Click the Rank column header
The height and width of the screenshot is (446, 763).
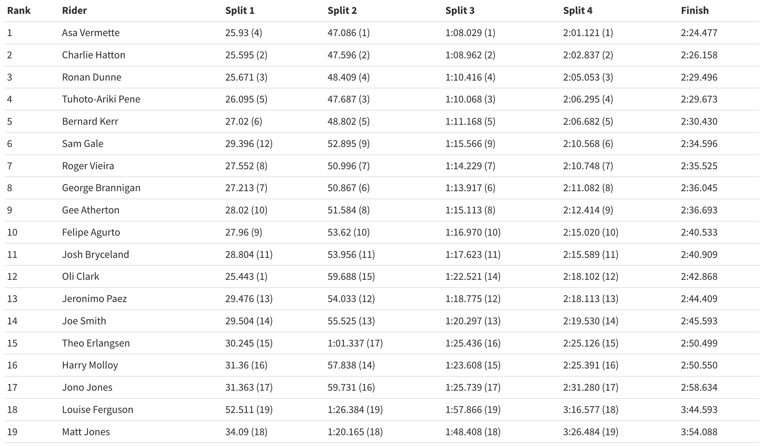pos(19,10)
